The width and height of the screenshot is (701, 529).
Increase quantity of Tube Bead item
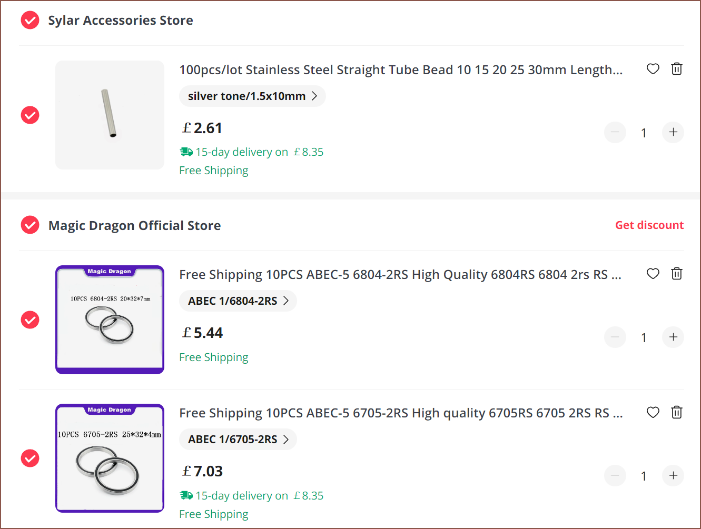(673, 132)
